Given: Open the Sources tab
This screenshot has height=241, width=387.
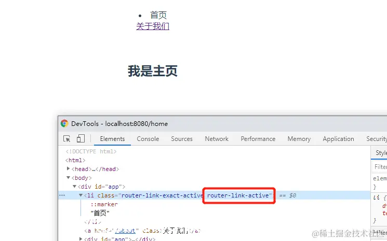Looking at the screenshot, I should coord(182,139).
